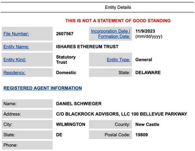Select the ISHARES ETHEREUM TRUST entity name

point(87,47)
